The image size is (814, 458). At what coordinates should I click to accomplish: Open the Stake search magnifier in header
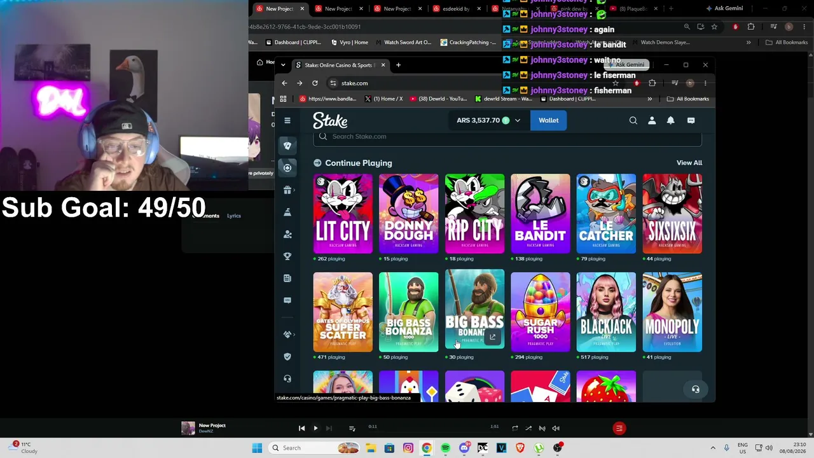pos(633,120)
